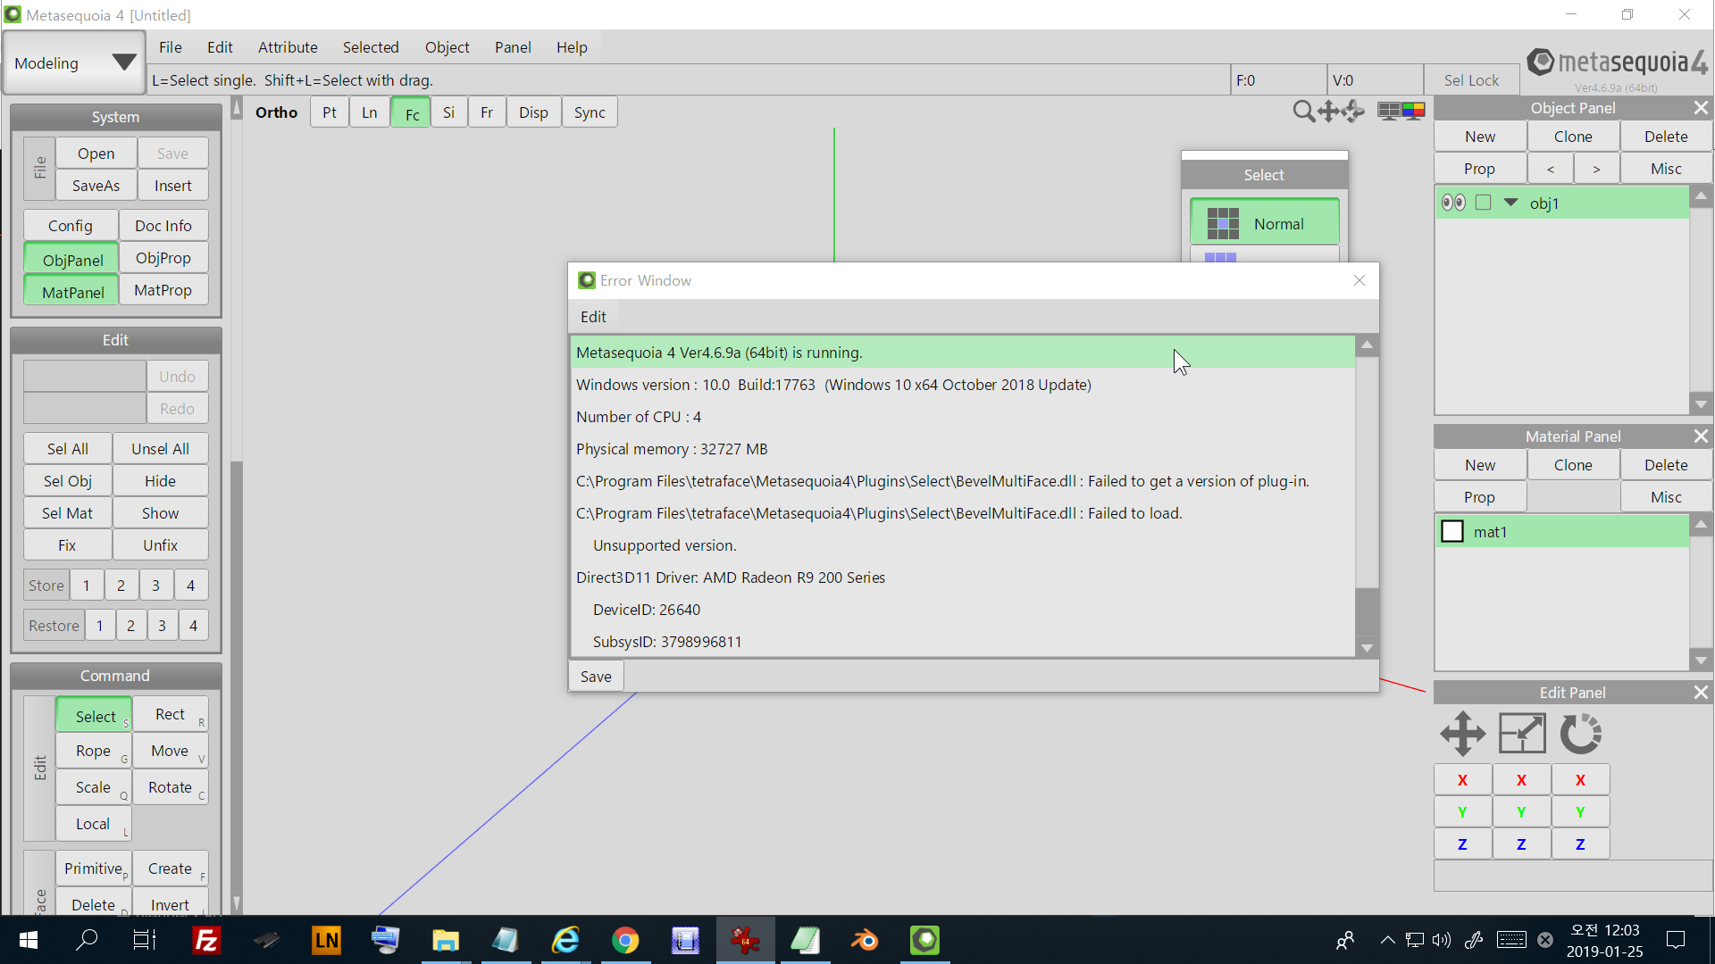Click blue Z axis under rotate icon

tap(1580, 843)
